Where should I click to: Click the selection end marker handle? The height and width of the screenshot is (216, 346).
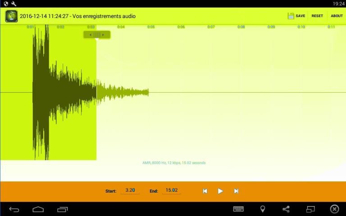[97, 35]
